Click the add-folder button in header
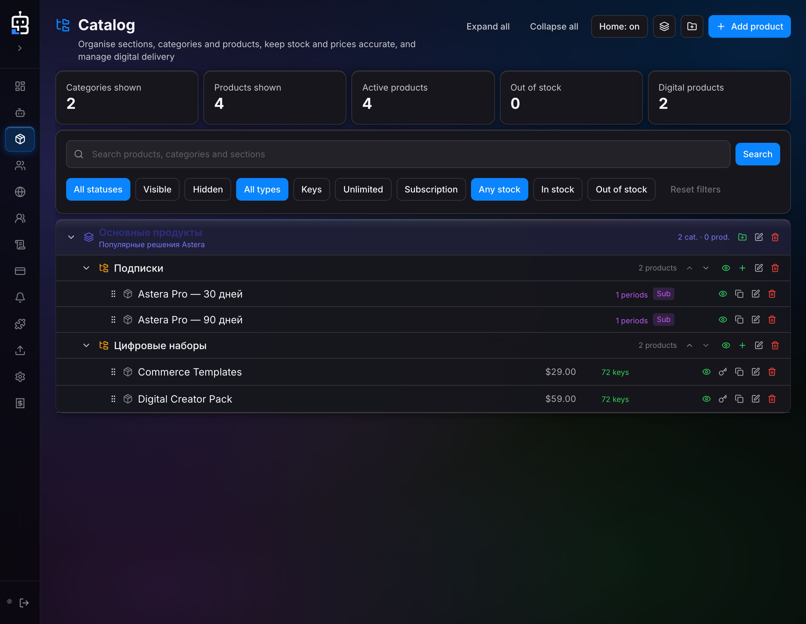The image size is (806, 624). pos(692,26)
